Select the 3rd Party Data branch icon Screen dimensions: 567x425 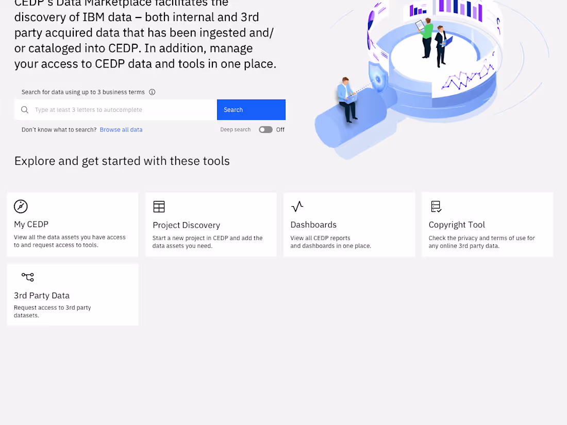[27, 277]
